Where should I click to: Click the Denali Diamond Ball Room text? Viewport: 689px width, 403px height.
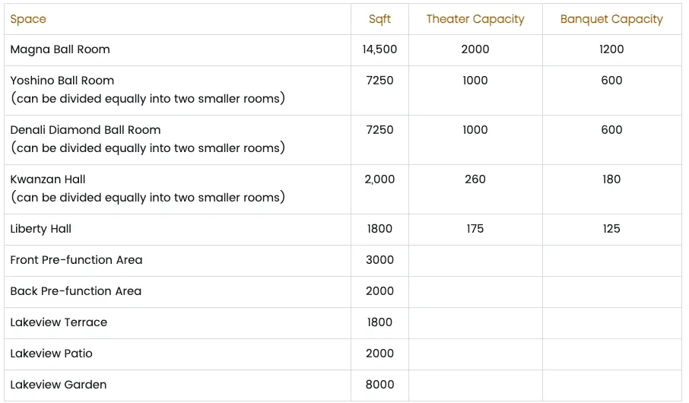click(x=85, y=130)
